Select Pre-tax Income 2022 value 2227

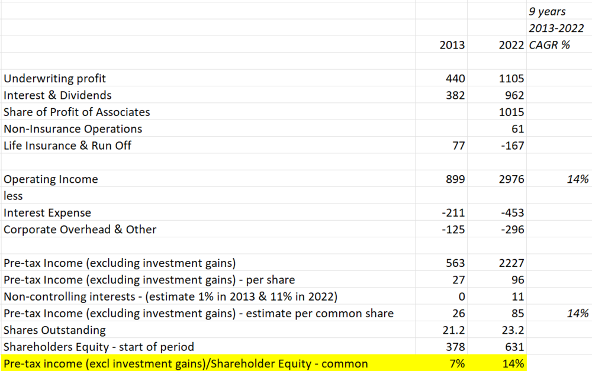pyautogui.click(x=497, y=263)
